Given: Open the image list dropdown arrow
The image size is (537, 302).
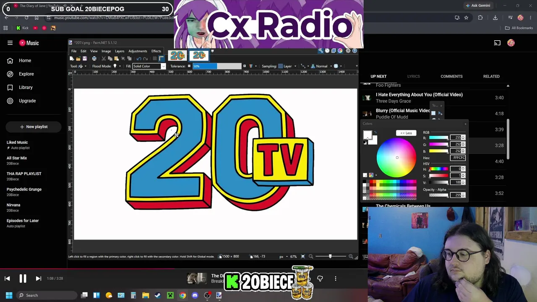Looking at the screenshot, I should tap(212, 52).
